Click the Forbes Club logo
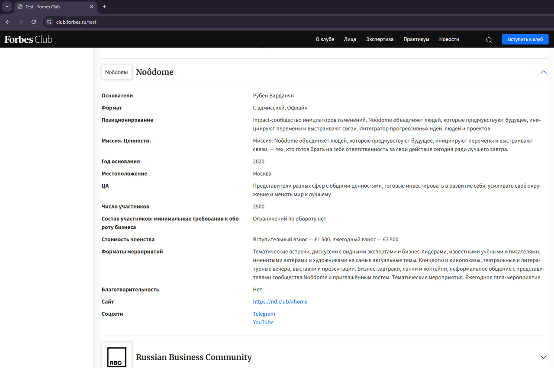The height and width of the screenshot is (368, 554). click(28, 39)
